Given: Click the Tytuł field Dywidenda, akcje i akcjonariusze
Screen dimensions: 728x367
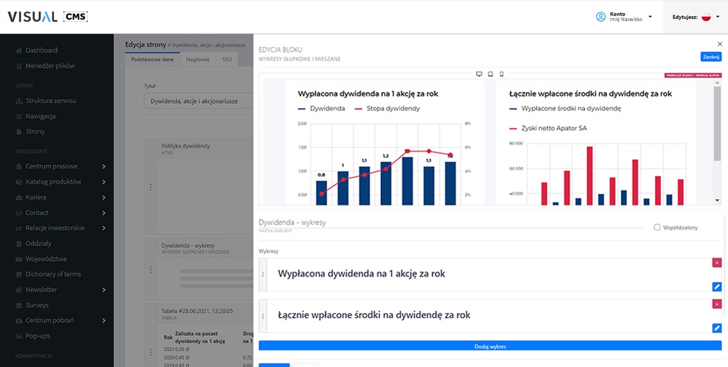Looking at the screenshot, I should 199,101.
